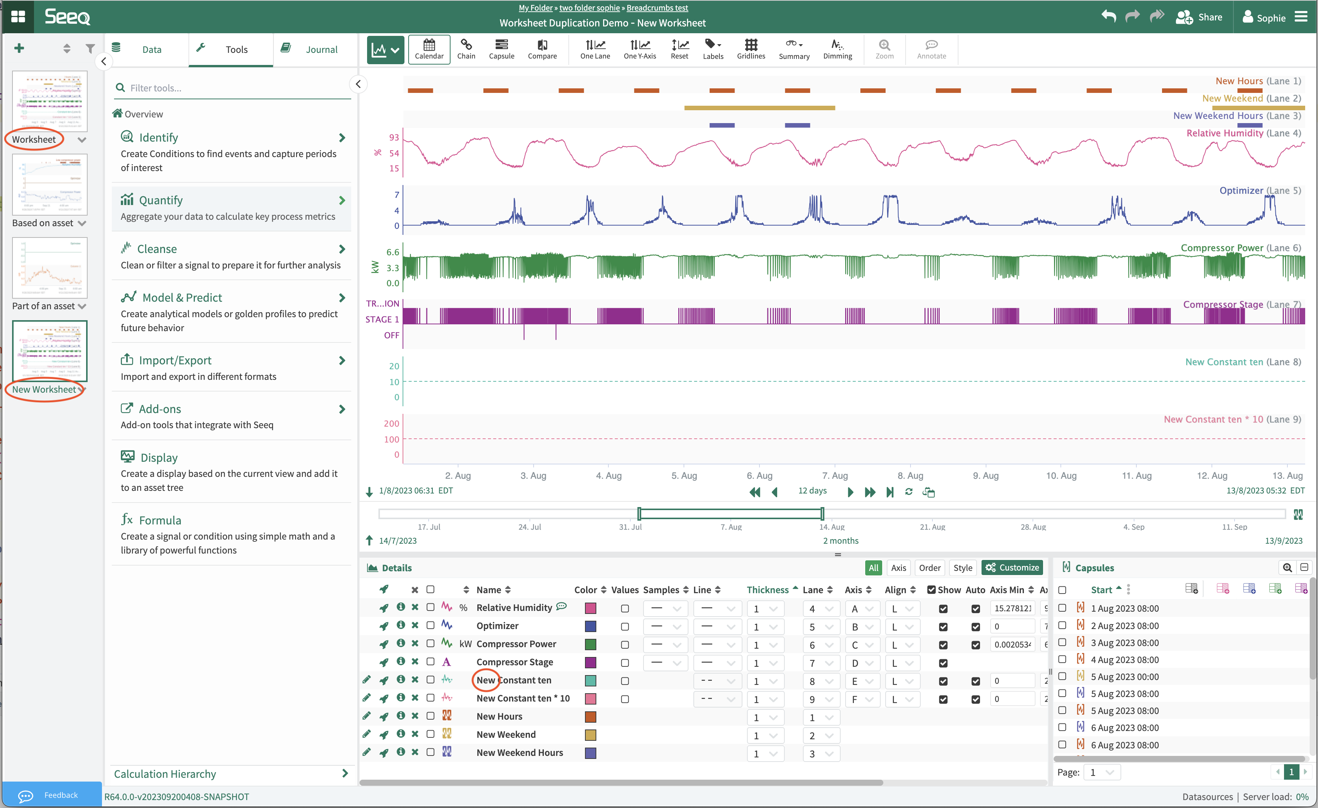This screenshot has width=1318, height=808.
Task: Toggle auto-update refresh icon
Action: click(x=908, y=492)
